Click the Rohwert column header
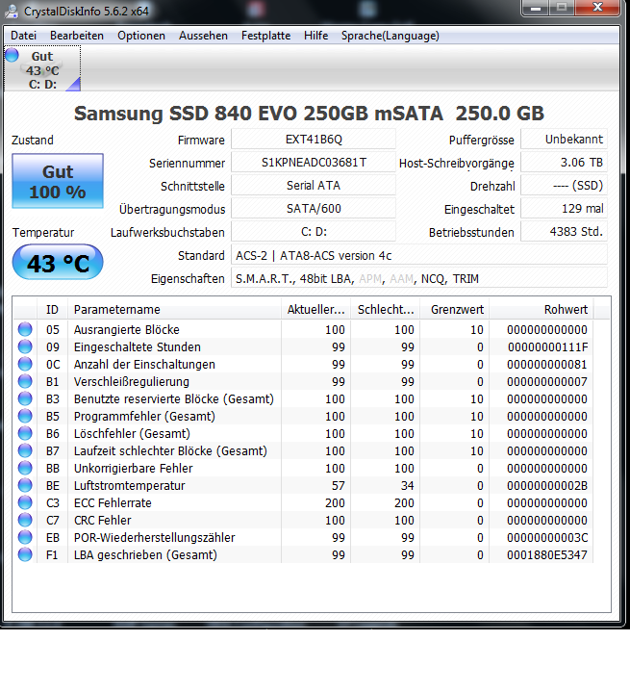630x692 pixels. pyautogui.click(x=542, y=309)
